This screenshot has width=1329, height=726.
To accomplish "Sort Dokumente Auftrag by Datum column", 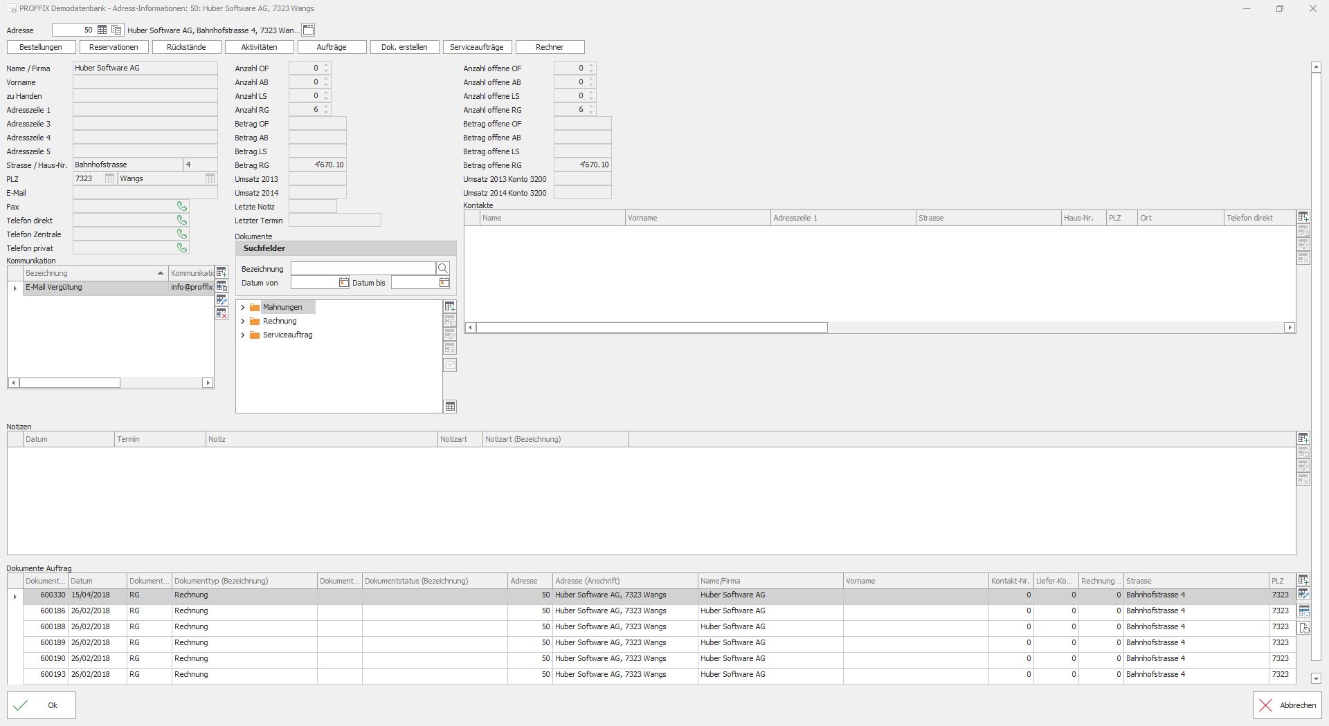I will [98, 581].
